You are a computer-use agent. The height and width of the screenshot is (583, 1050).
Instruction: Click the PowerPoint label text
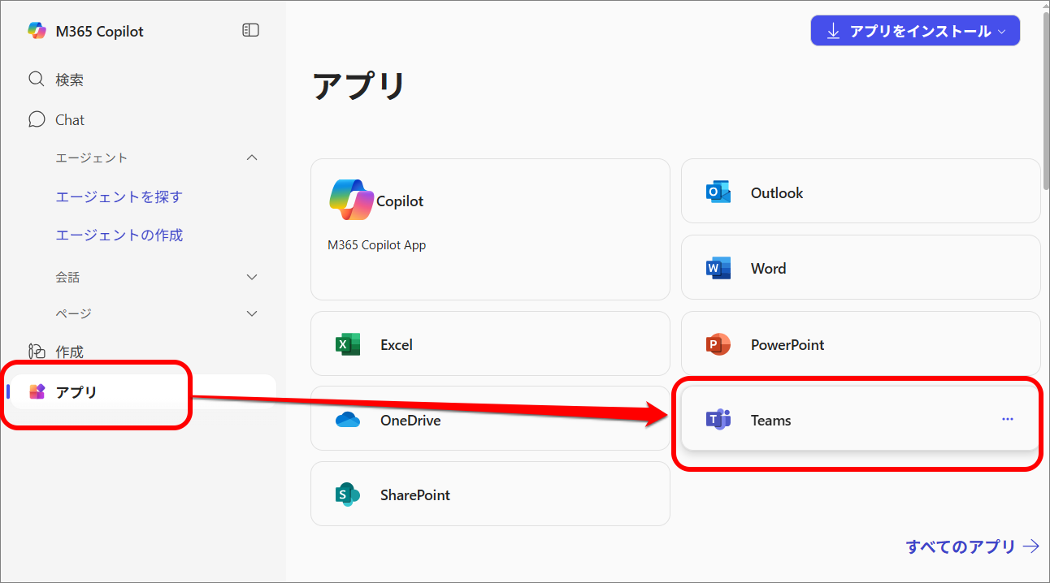coord(787,344)
